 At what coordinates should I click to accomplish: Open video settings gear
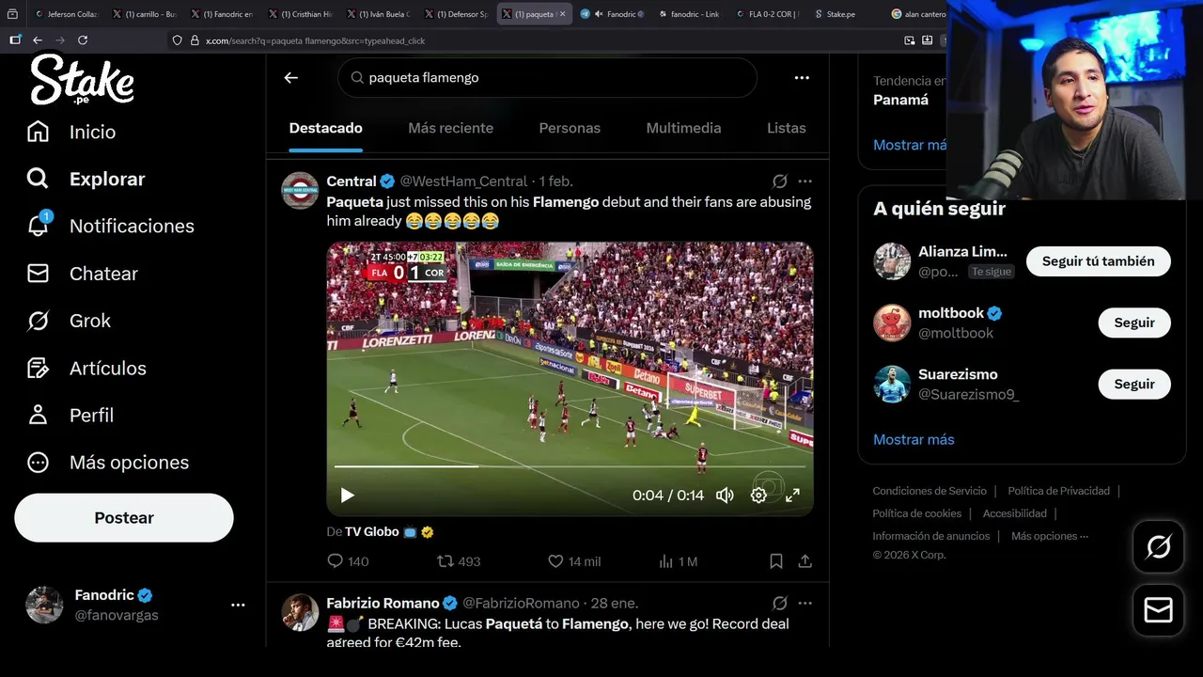[758, 496]
